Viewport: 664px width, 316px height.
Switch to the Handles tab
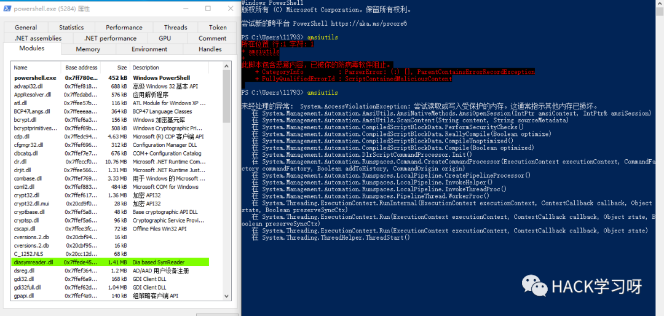[210, 49]
